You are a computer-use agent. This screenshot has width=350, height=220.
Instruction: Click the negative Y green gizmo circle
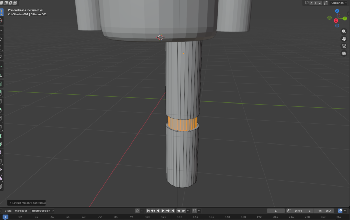coord(329,18)
